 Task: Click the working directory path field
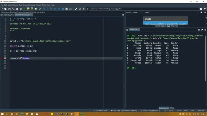click(x=144, y=9)
